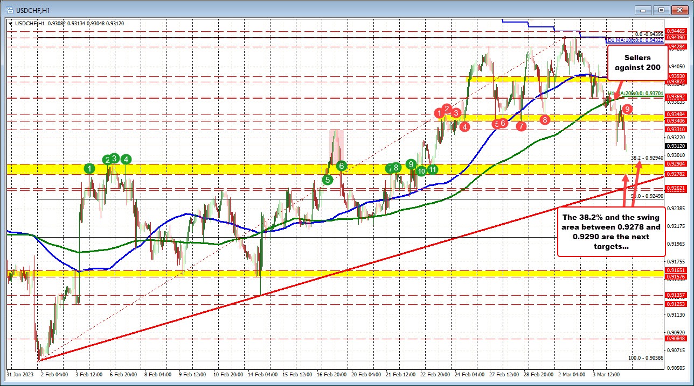Click the green circle marker numbered 1

pos(89,169)
